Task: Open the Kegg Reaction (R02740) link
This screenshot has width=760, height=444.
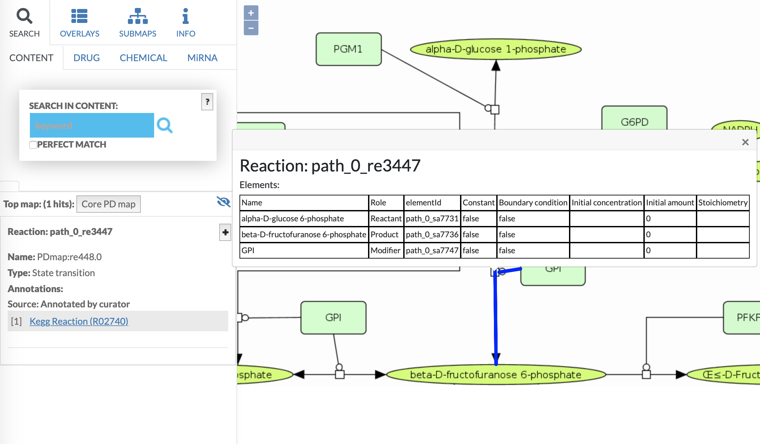Action: point(79,321)
